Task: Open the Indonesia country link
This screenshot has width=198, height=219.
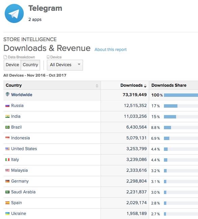Action: pyautogui.click(x=21, y=138)
